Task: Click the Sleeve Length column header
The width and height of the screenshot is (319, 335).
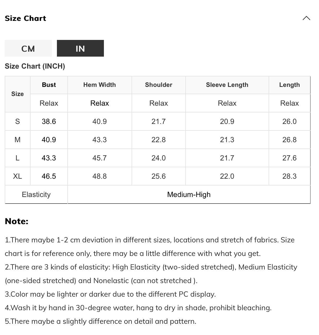Action: [x=227, y=85]
